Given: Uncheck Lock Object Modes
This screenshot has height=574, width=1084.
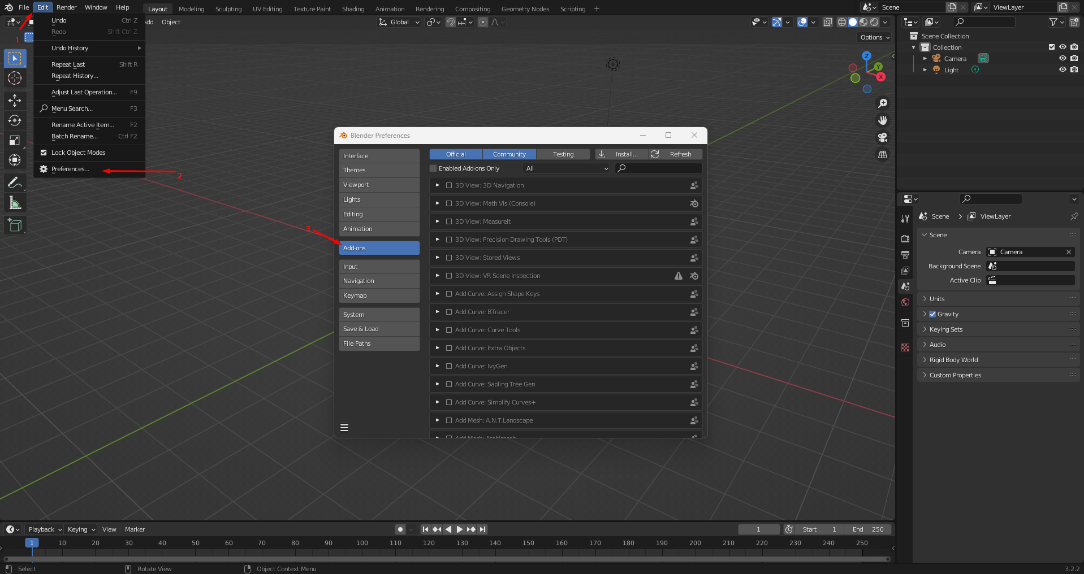Looking at the screenshot, I should pyautogui.click(x=44, y=153).
